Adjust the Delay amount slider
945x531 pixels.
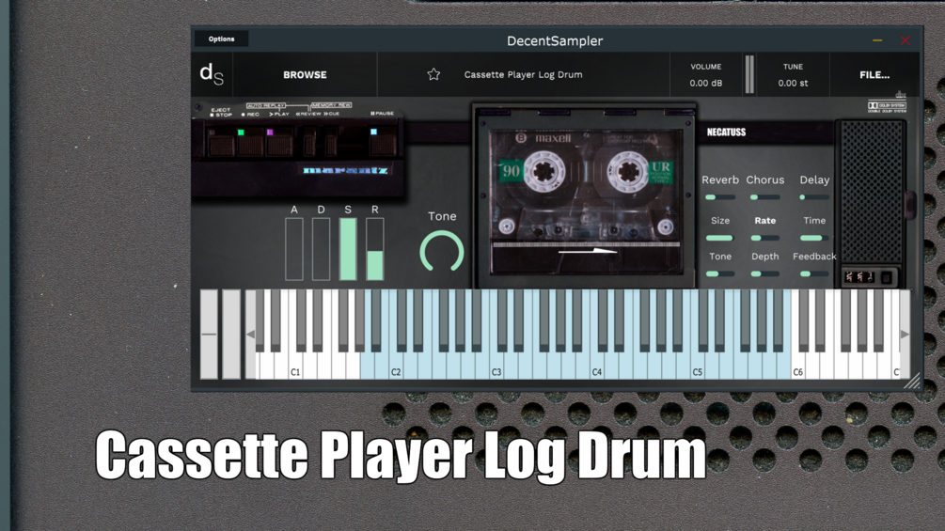click(814, 197)
